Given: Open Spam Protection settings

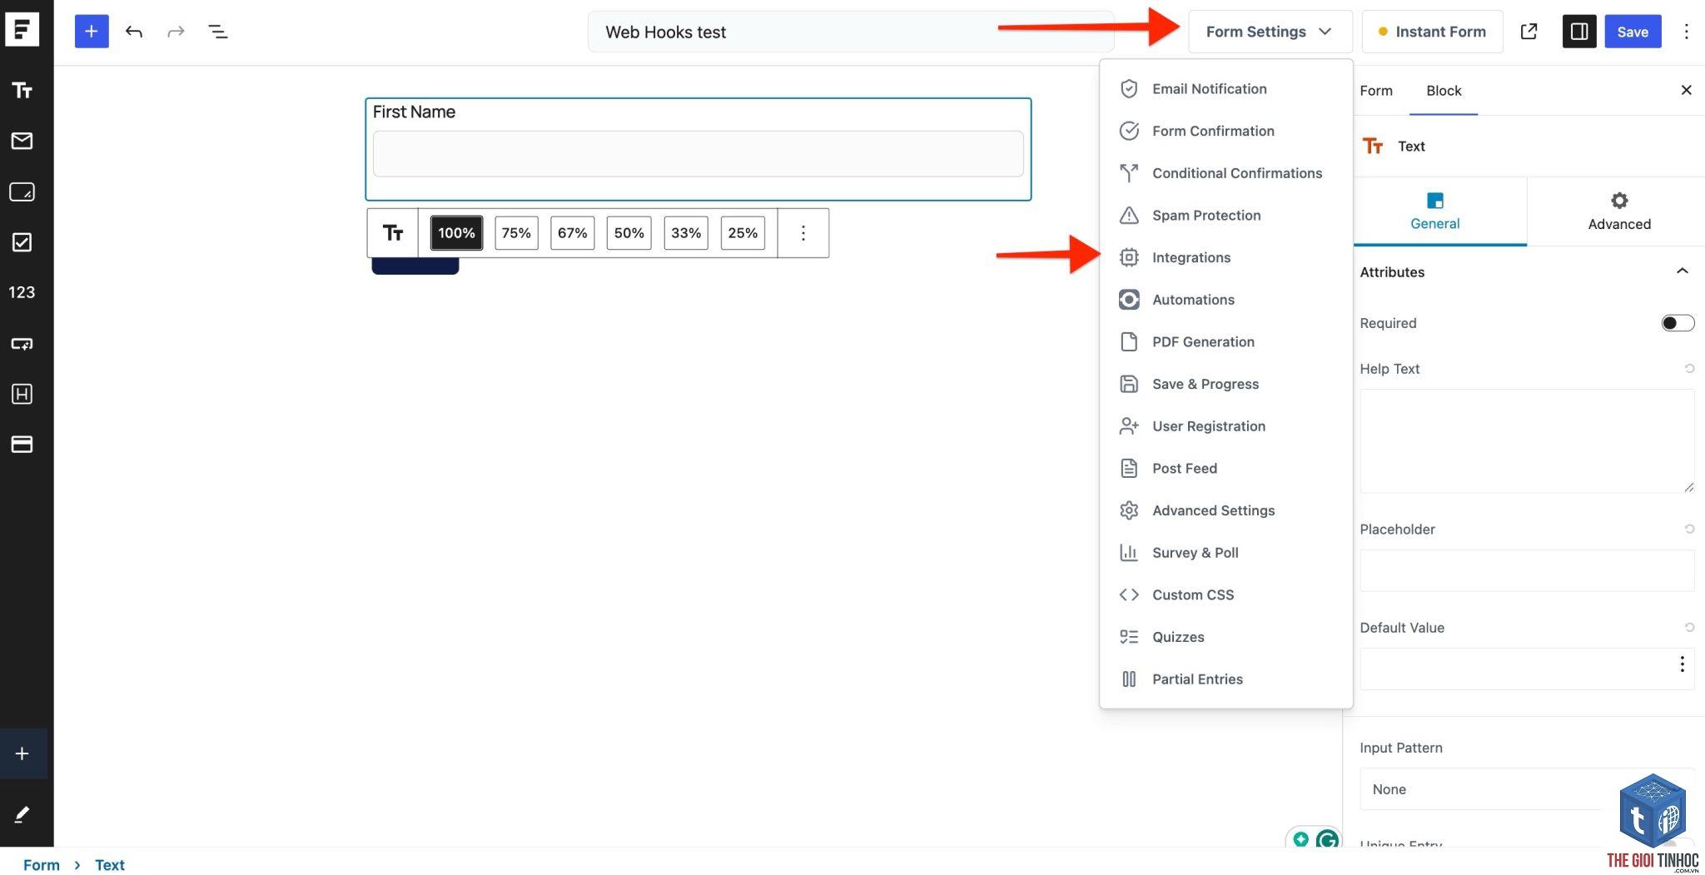Looking at the screenshot, I should coord(1225,216).
